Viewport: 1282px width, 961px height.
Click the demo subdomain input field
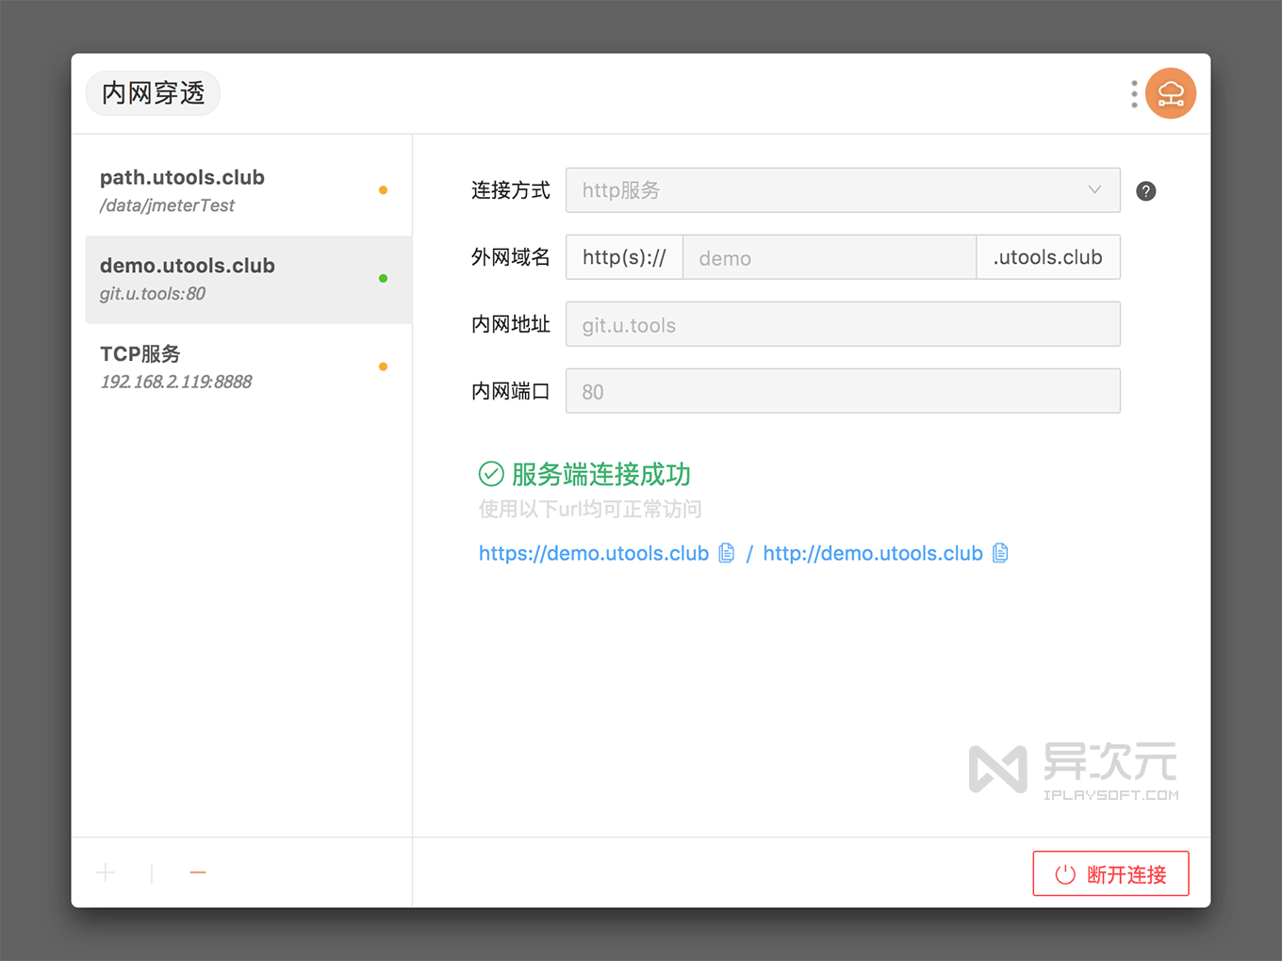[830, 257]
